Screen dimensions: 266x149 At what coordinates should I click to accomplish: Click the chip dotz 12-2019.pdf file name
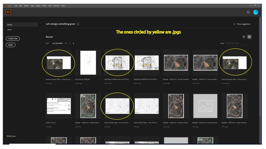click(82, 79)
